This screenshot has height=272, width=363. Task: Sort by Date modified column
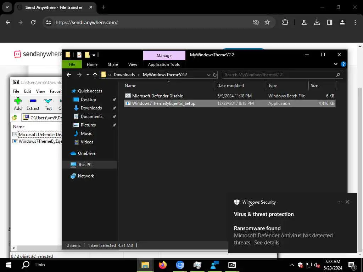pyautogui.click(x=230, y=86)
